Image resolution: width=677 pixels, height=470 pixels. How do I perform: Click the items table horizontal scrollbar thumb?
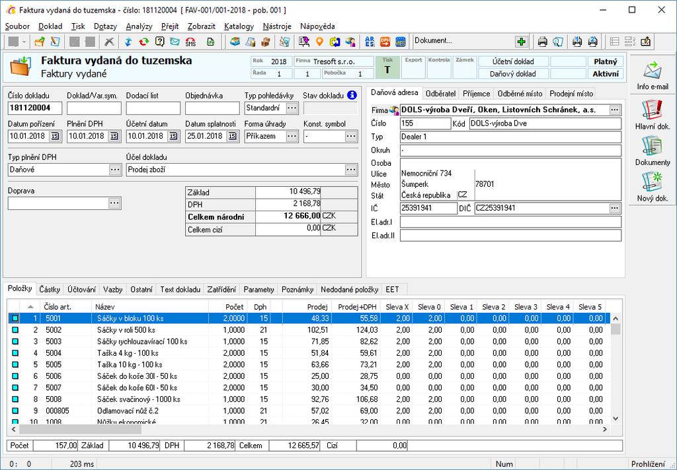pyautogui.click(x=80, y=430)
